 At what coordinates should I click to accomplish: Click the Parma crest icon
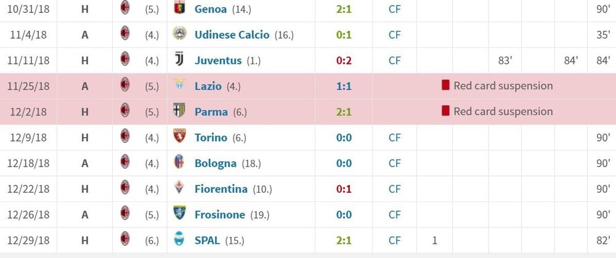coord(179,111)
